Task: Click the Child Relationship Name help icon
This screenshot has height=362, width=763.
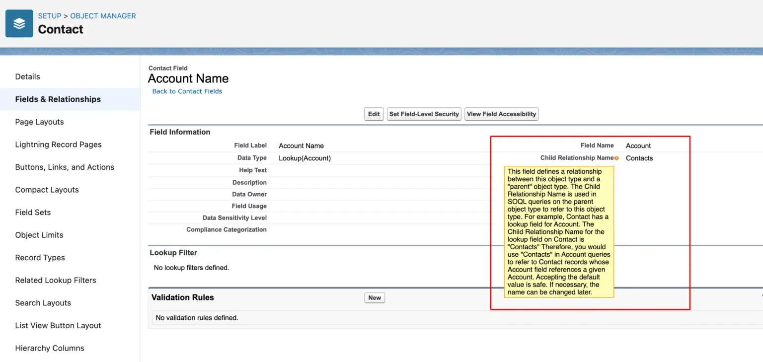Action: tap(617, 158)
